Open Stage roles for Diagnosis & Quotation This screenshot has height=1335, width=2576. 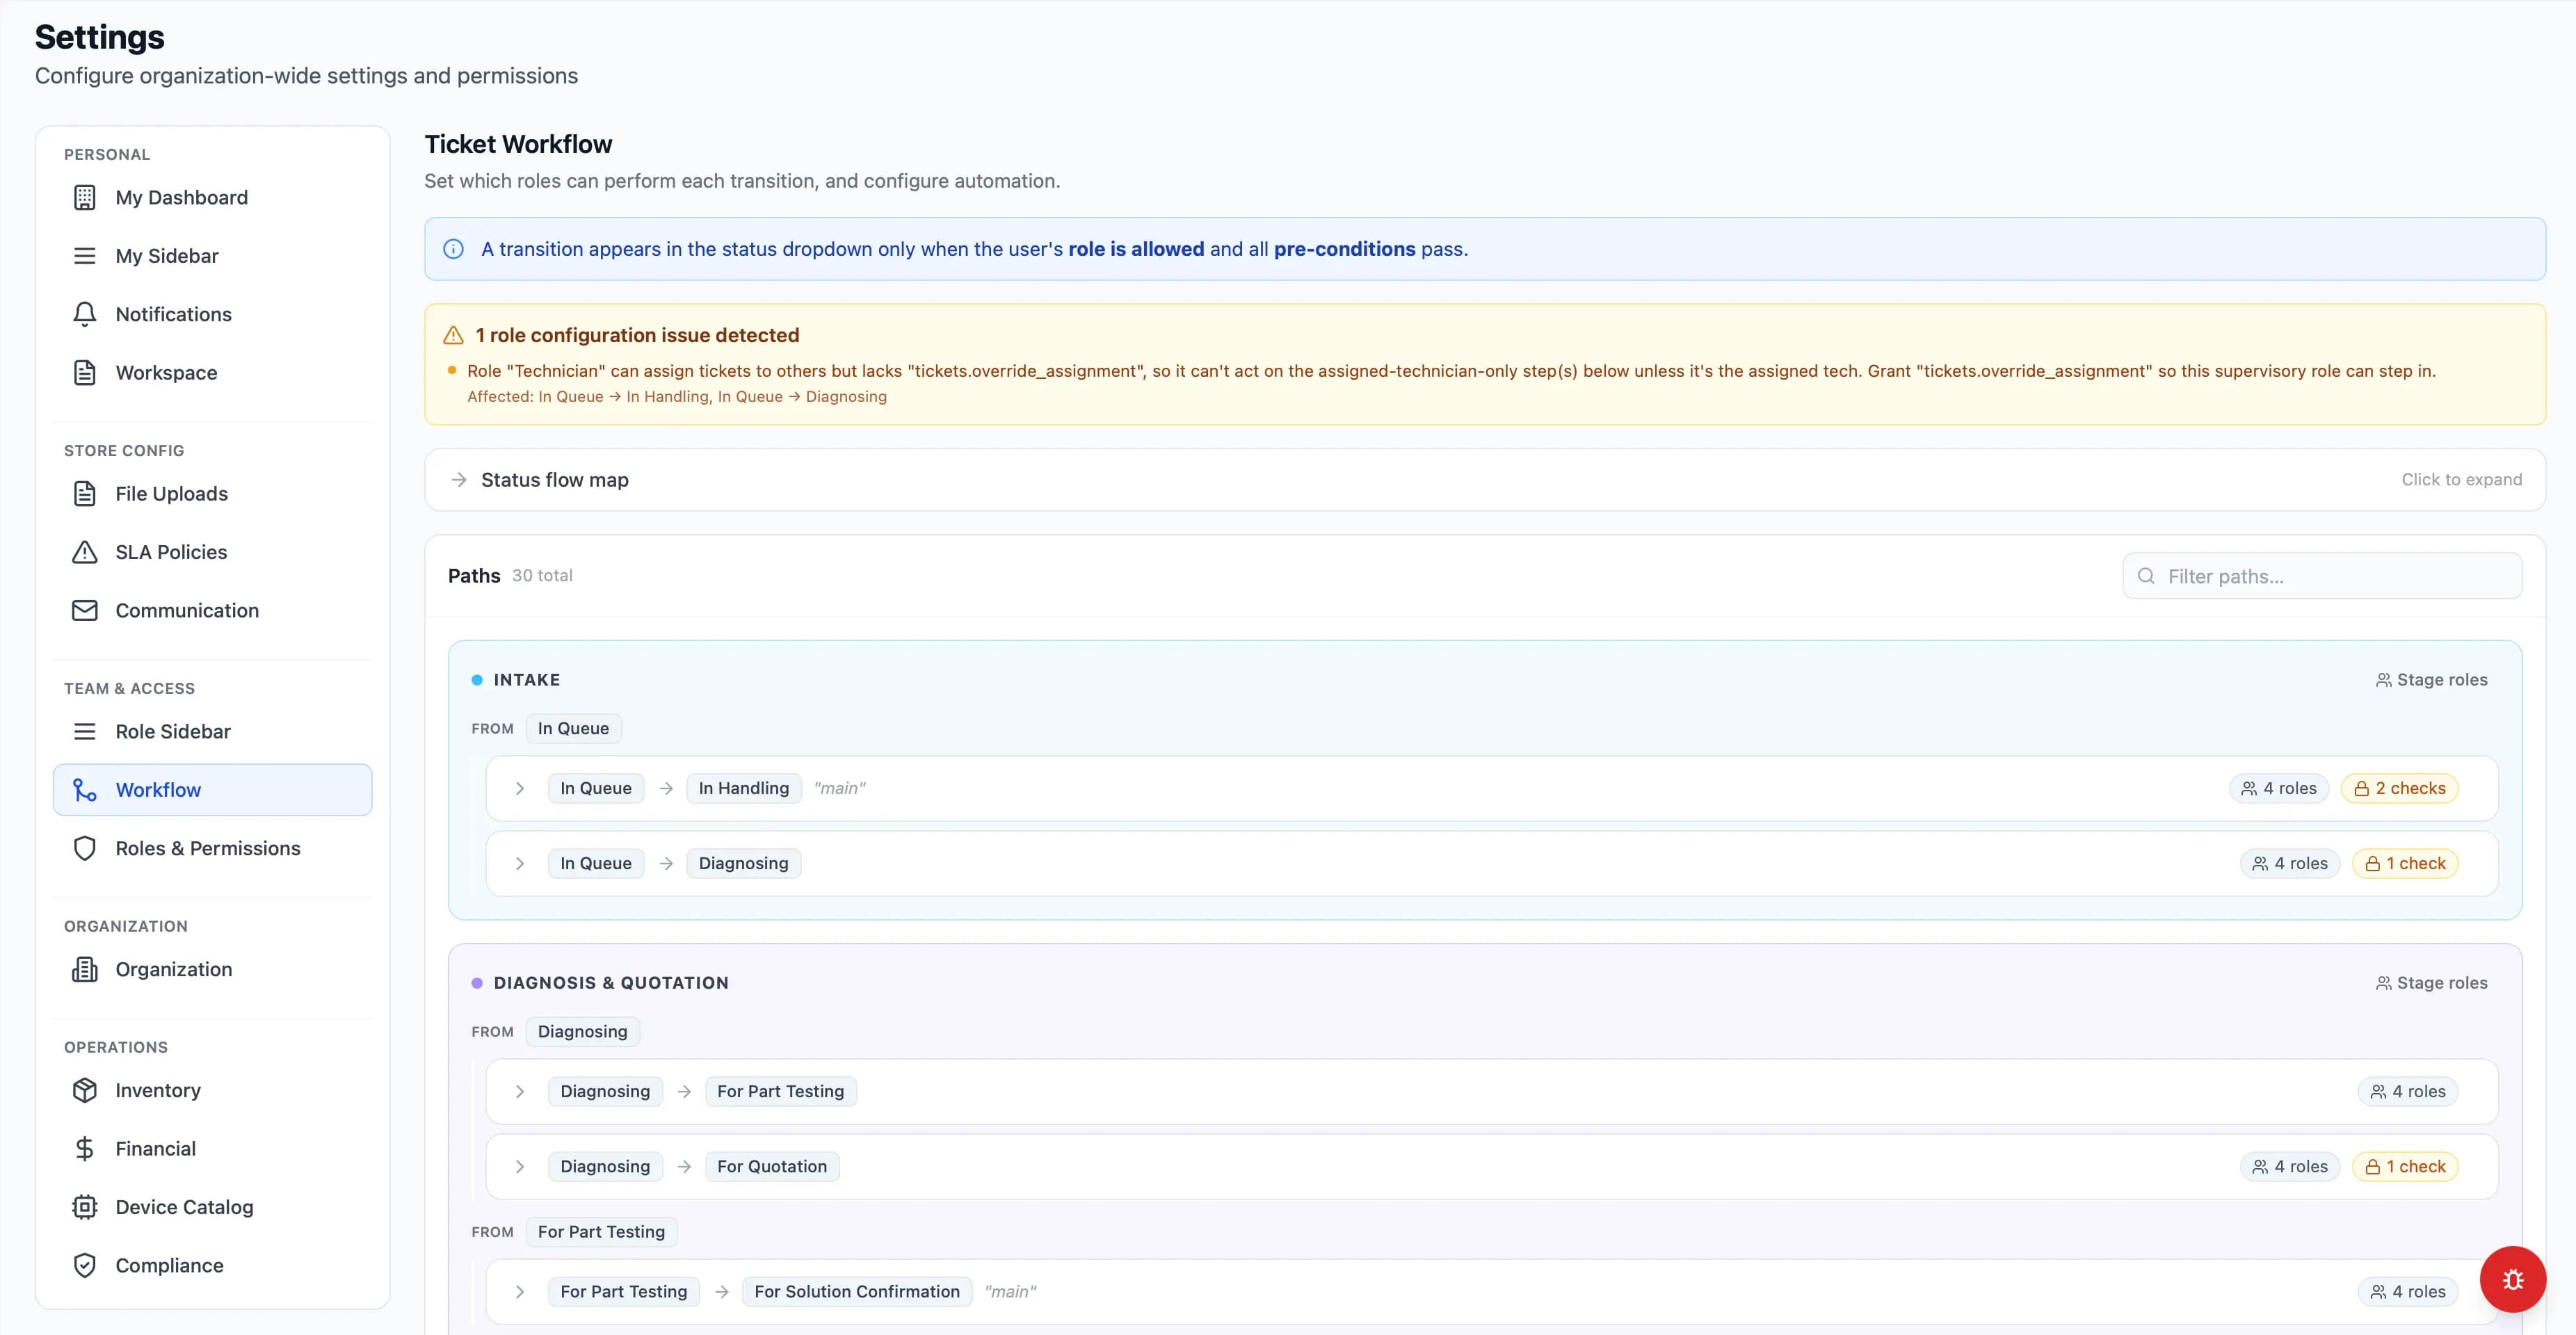[2431, 983]
